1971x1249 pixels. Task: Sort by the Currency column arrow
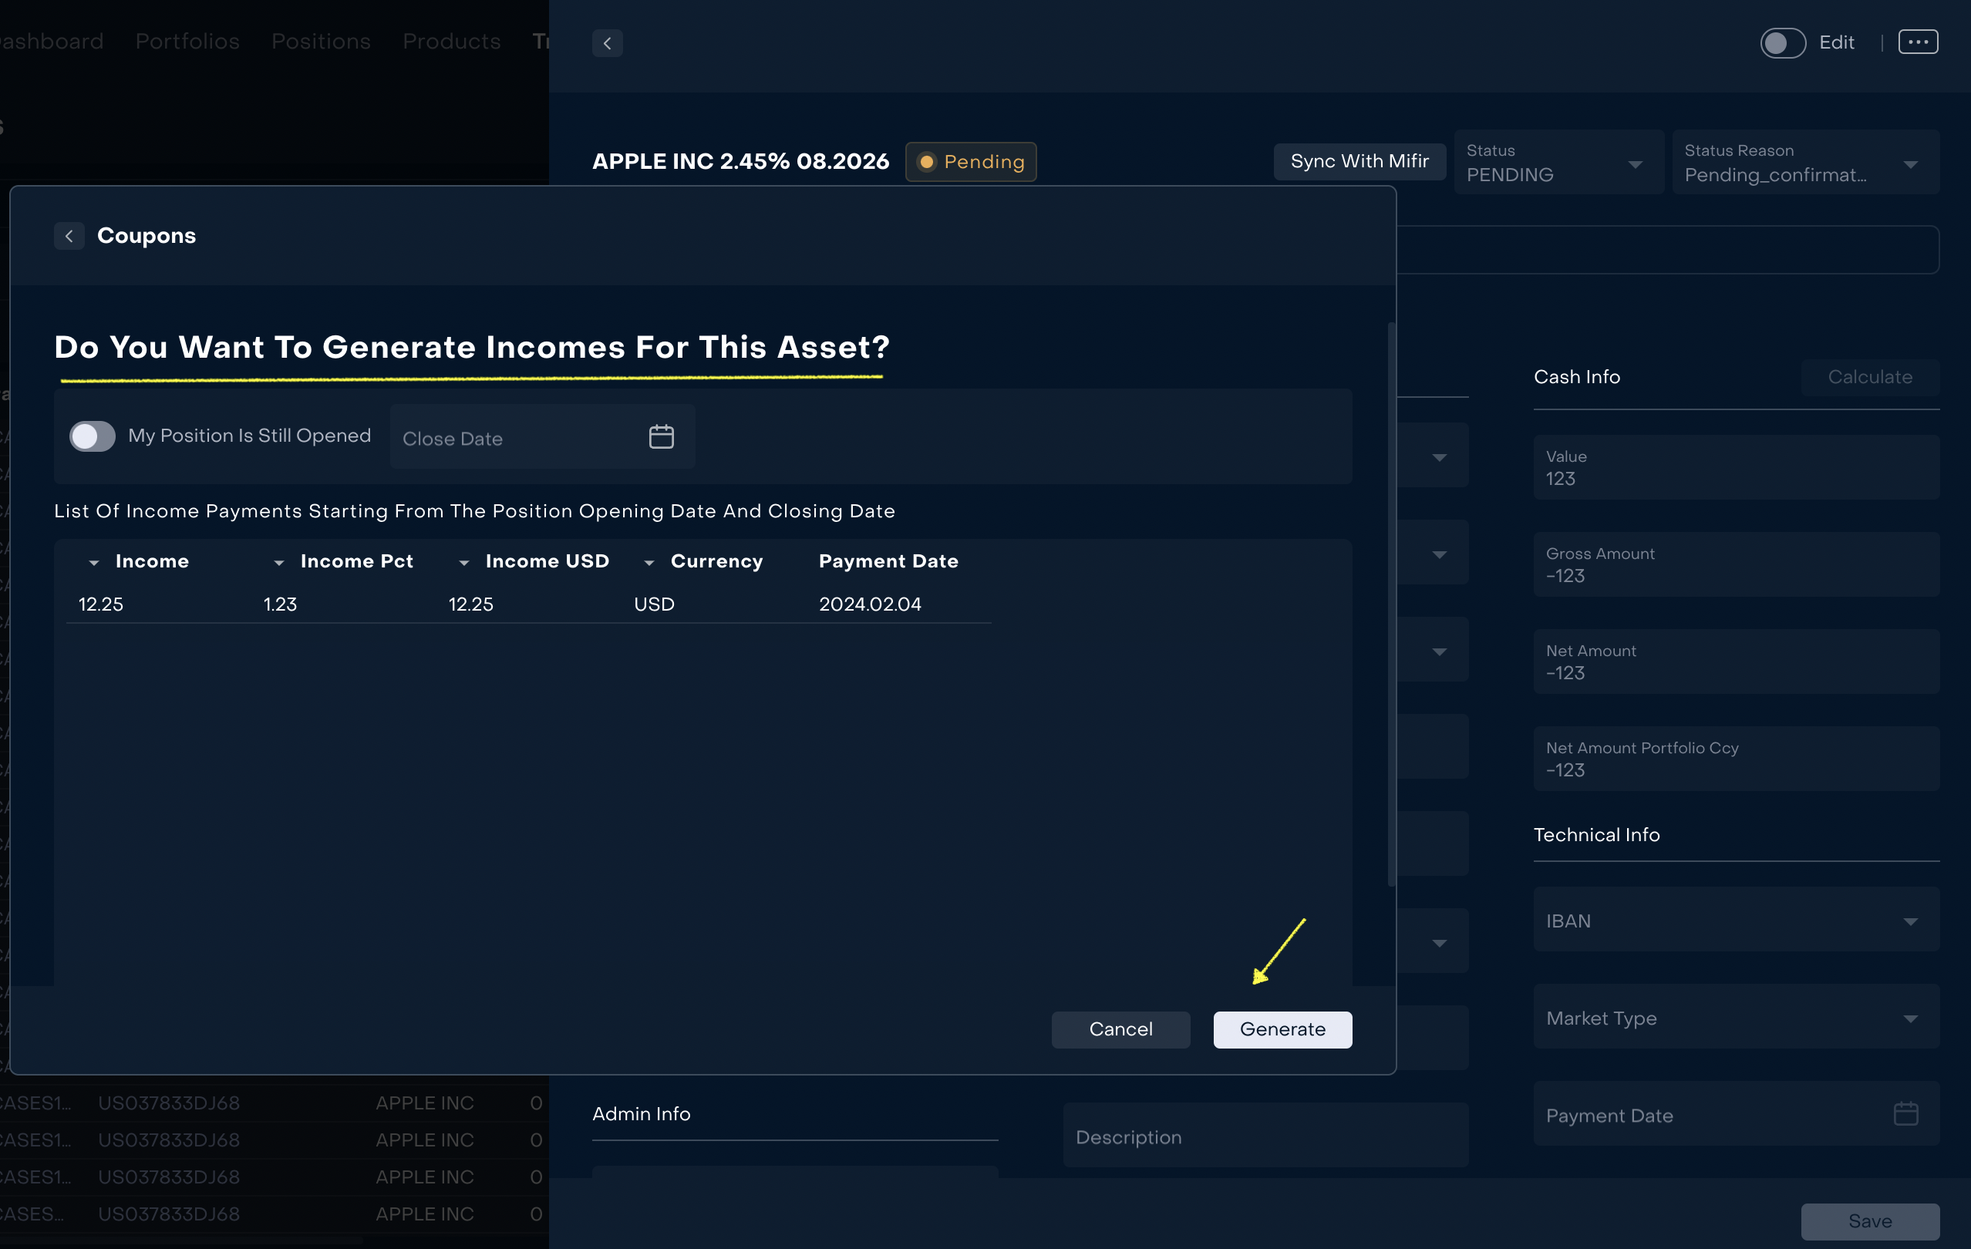[x=649, y=563]
